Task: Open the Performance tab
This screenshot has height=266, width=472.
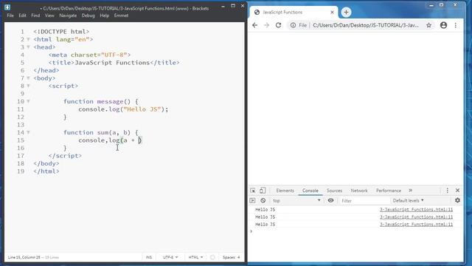Action: coord(389,191)
